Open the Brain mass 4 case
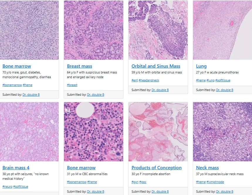Image resolution: width=252 pixels, height=195 pixels. [16, 168]
